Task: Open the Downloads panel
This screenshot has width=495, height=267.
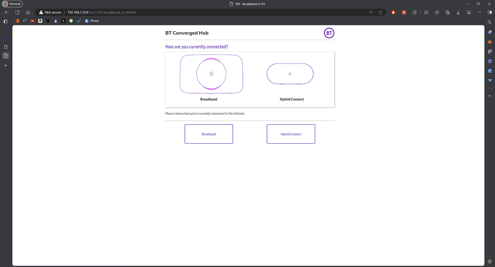Action: coord(458,12)
